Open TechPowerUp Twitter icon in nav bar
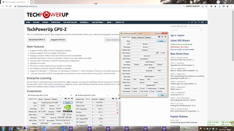Viewport: 234px width, 131px height. [192, 22]
